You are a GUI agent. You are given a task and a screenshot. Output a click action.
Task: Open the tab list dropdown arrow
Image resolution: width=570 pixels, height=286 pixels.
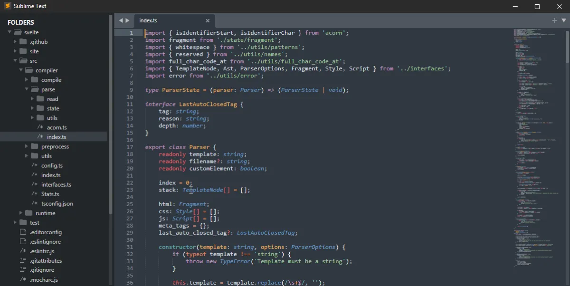(x=564, y=20)
